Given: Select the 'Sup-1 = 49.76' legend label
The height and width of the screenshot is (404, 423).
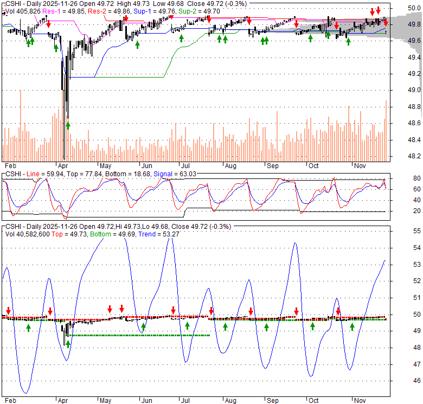Looking at the screenshot, I should [155, 11].
